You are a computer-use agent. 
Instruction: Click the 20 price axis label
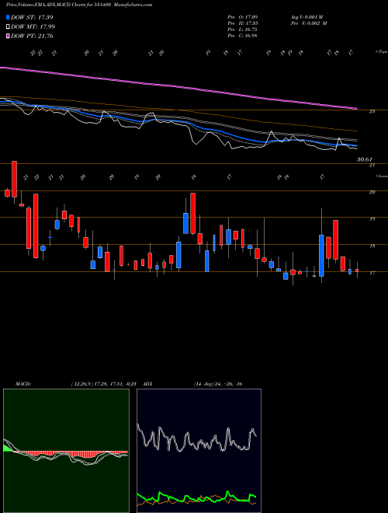[372, 192]
